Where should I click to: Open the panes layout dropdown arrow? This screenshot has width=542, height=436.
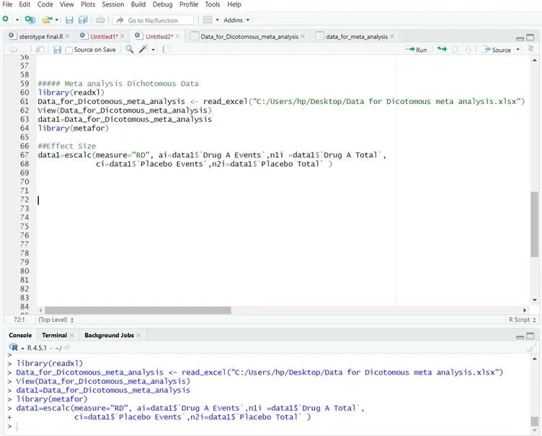point(217,20)
